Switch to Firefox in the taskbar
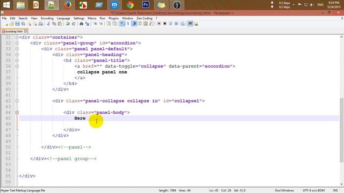 click(67, 5)
